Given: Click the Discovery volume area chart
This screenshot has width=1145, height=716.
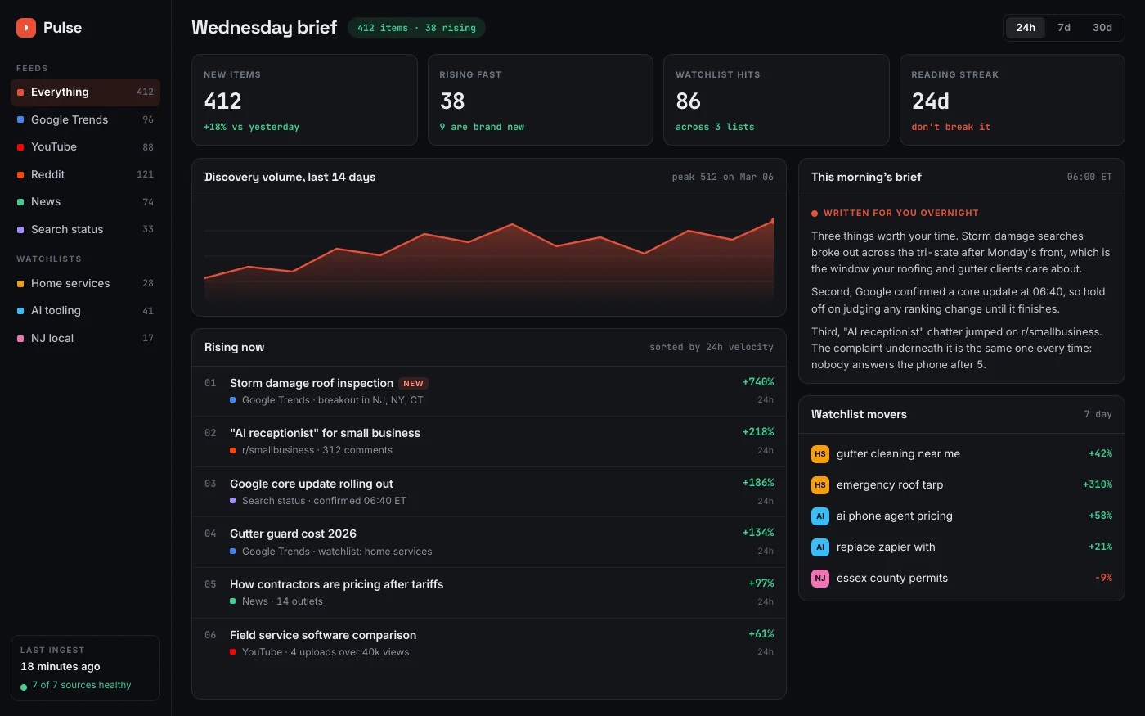Looking at the screenshot, I should [489, 255].
